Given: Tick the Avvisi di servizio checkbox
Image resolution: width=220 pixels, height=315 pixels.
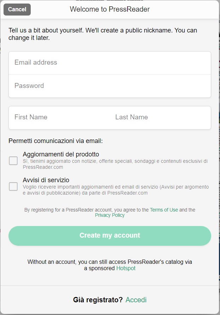Looking at the screenshot, I should 13,186.
